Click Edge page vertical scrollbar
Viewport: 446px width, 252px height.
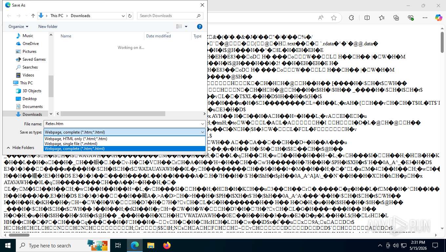coord(442,43)
